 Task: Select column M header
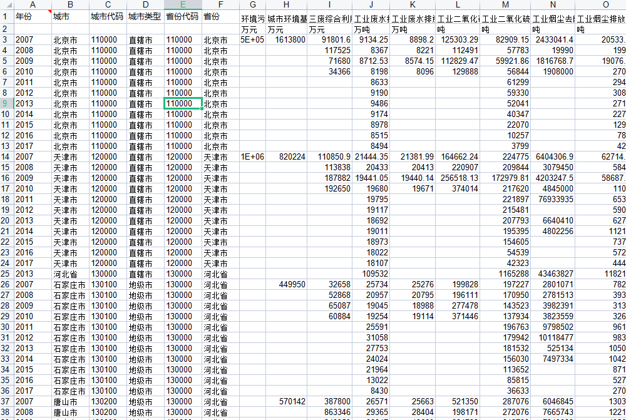(x=505, y=5)
